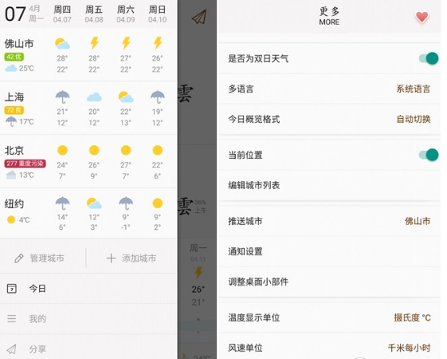447x359 pixels.
Task: Click the 系统语言 value text
Action: [413, 89]
